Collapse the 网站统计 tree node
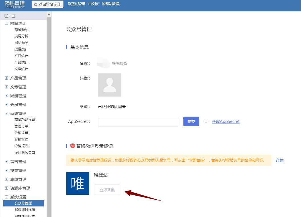Screen dimensions: 301x217 (x=6, y=23)
